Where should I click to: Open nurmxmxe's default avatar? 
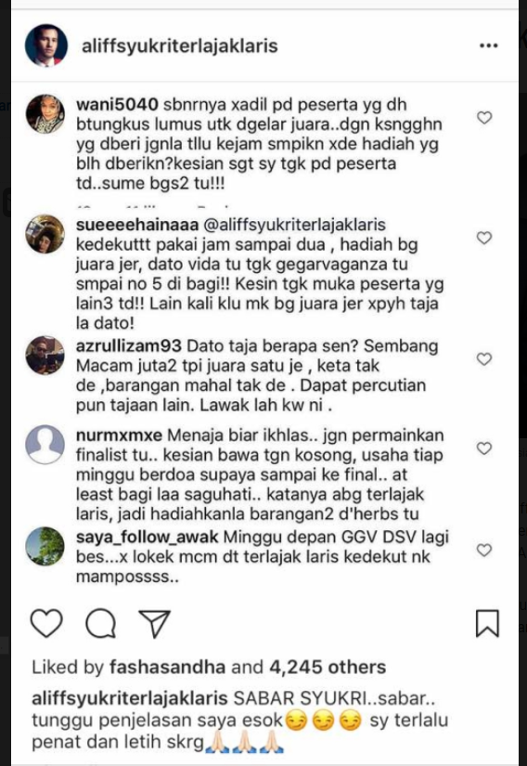click(45, 444)
